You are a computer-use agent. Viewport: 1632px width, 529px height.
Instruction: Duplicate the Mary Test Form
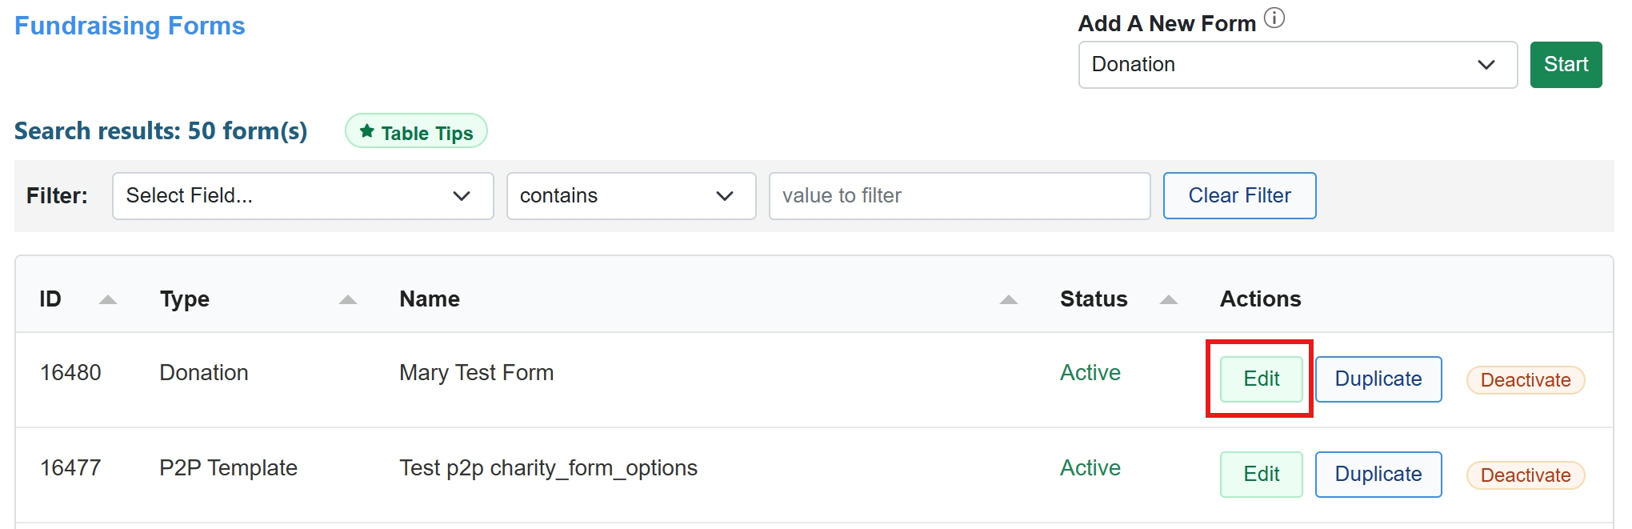1378,379
